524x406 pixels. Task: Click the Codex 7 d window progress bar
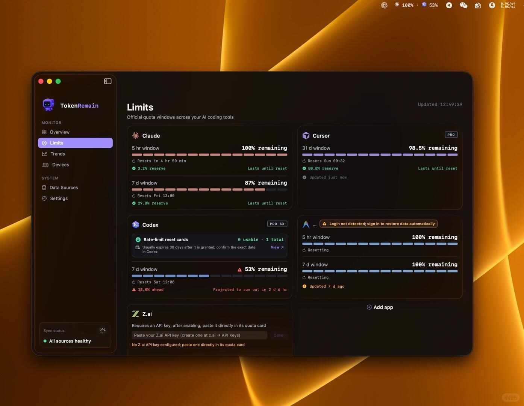(209, 276)
